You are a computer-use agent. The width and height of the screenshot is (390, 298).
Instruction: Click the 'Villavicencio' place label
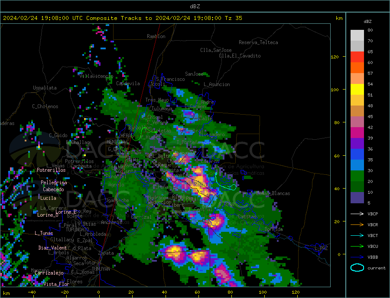tap(96, 76)
